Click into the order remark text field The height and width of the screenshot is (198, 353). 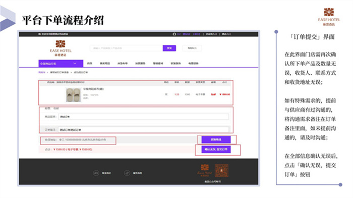pos(144,130)
